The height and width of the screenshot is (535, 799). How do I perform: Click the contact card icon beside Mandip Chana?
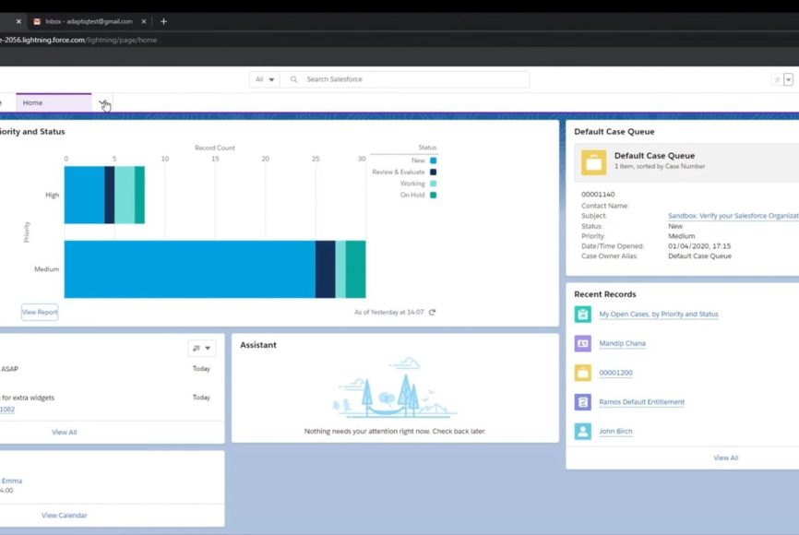[582, 343]
